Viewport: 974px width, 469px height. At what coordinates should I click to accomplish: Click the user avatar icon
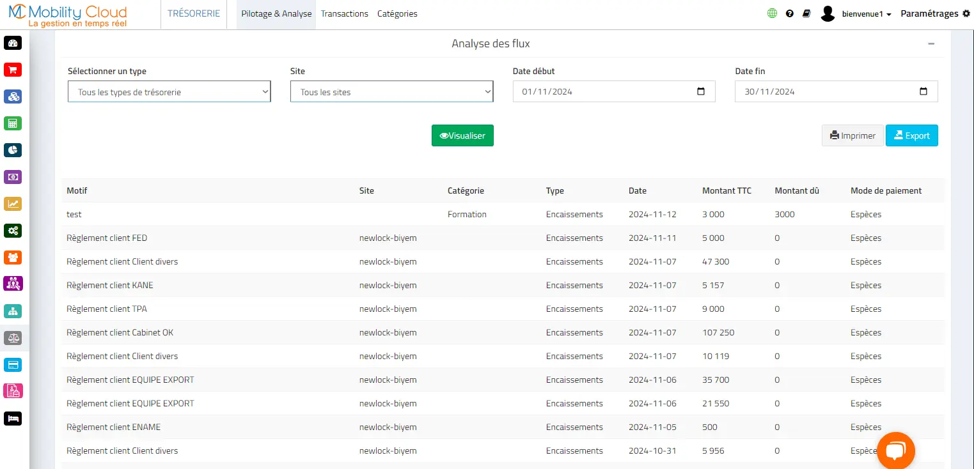pyautogui.click(x=828, y=13)
